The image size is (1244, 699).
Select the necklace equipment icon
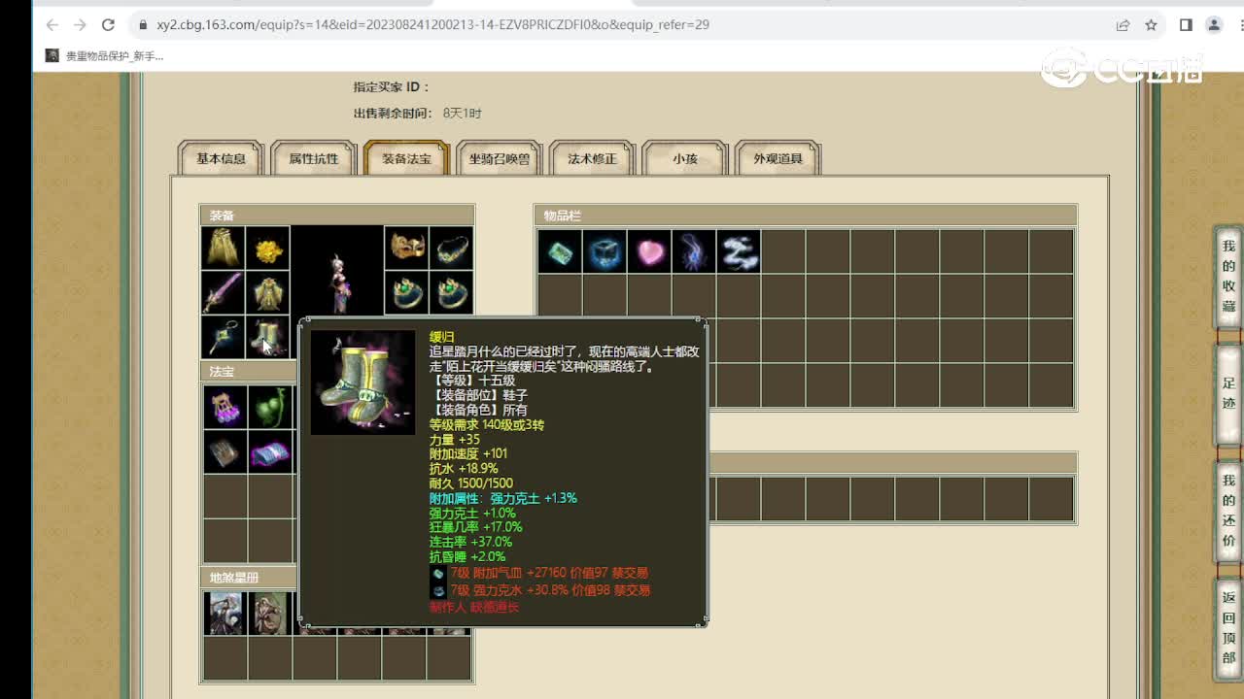(451, 249)
